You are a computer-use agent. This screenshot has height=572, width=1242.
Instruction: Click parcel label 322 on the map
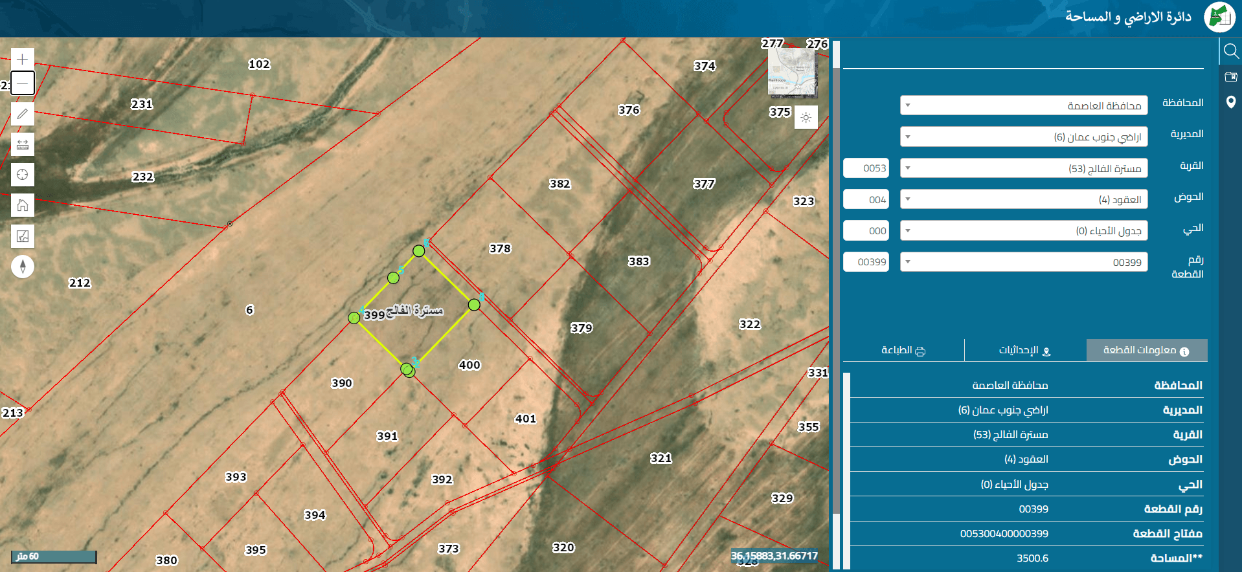pos(750,324)
